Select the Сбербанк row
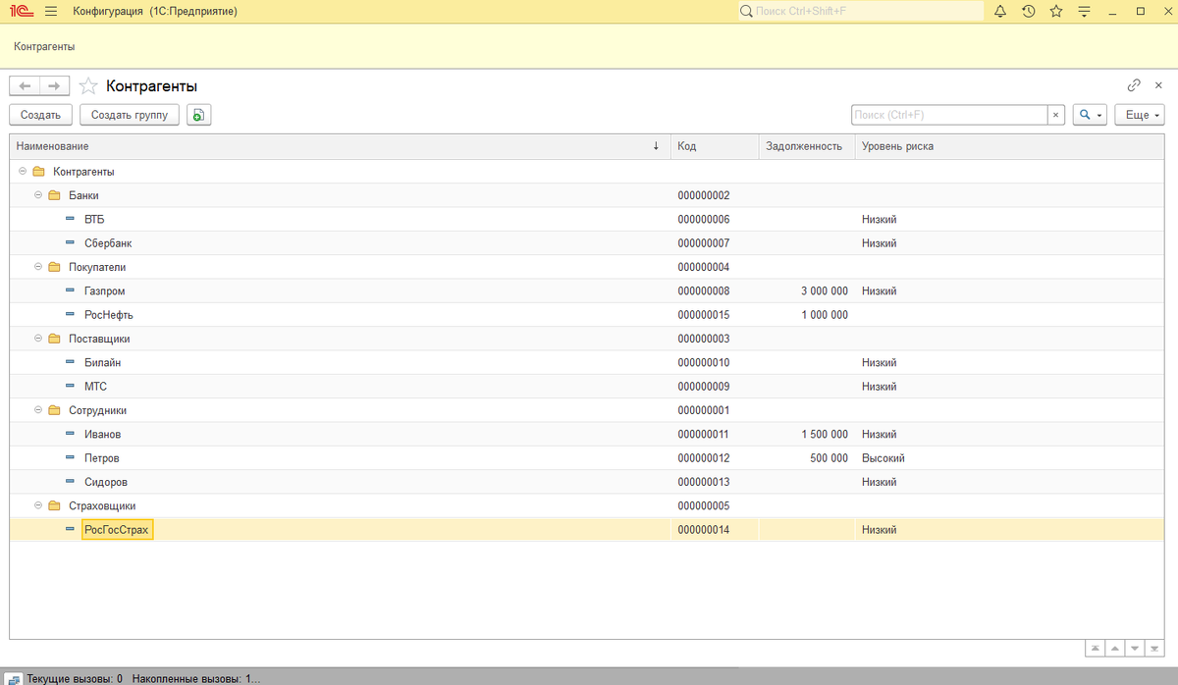The image size is (1178, 685). (588, 243)
